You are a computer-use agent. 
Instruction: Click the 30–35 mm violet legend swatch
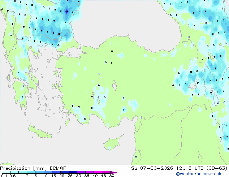pyautogui.click(x=81, y=172)
